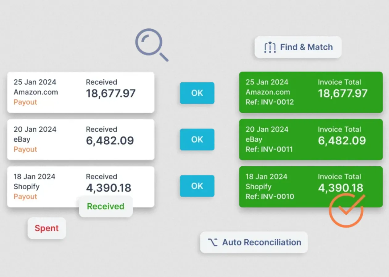Click the Auto Reconciliation branch icon
Image resolution: width=389 pixels, height=277 pixels.
[x=213, y=242]
